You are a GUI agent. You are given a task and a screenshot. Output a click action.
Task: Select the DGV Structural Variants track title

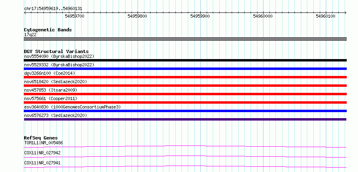point(56,51)
